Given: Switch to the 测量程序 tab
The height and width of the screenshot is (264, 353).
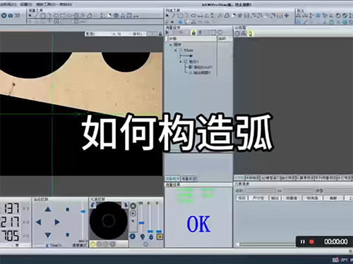Looking at the screenshot, I should click(x=172, y=179).
